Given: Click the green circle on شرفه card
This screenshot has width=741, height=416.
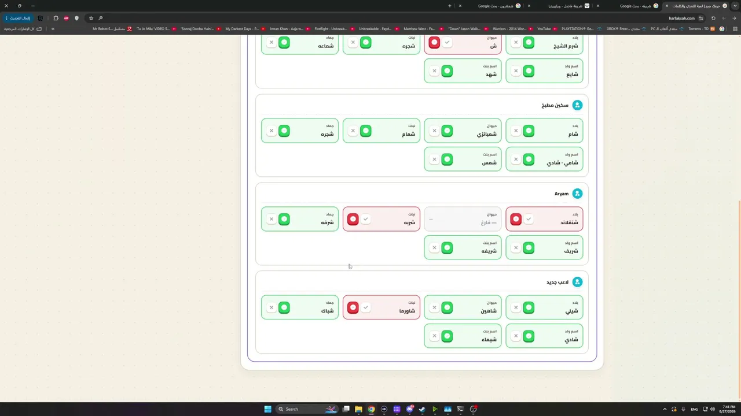Looking at the screenshot, I should [284, 219].
